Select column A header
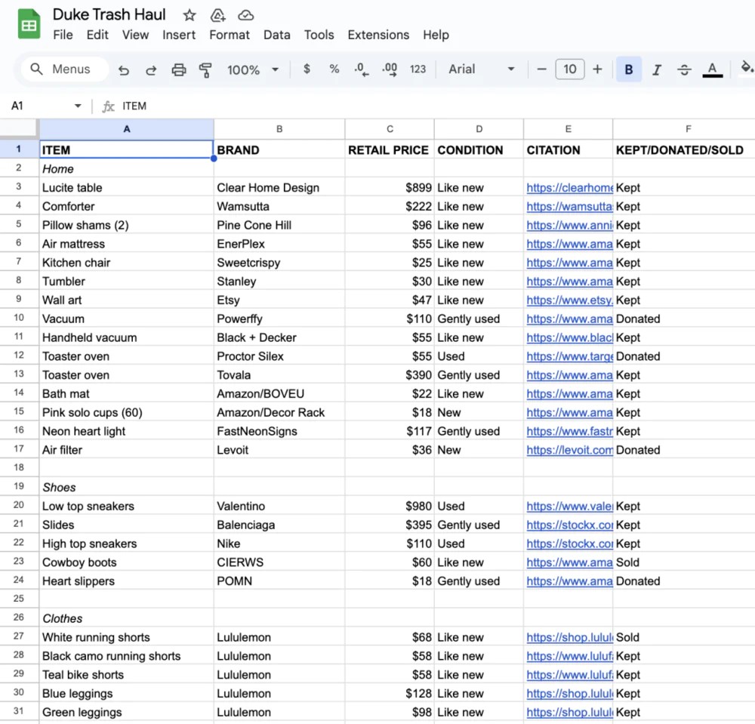The height and width of the screenshot is (724, 755). (x=127, y=129)
